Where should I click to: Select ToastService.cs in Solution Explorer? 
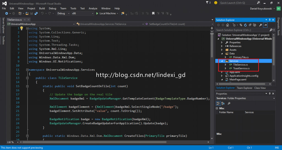tap(241, 68)
